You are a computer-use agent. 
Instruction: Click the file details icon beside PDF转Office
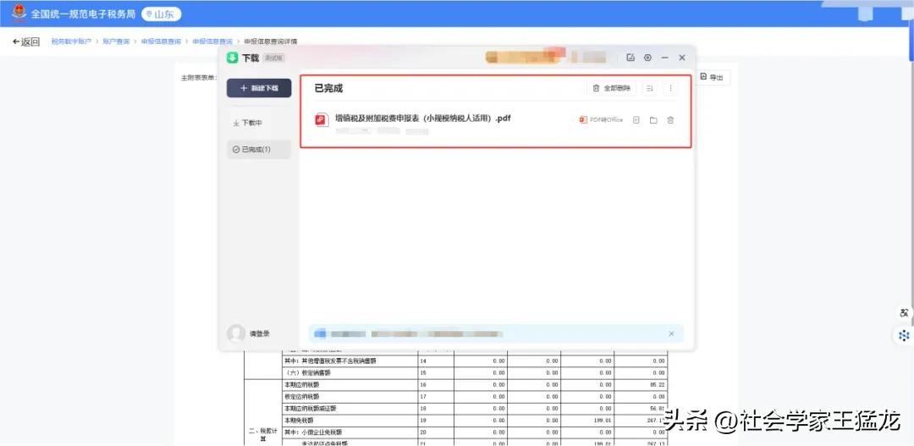tap(636, 120)
